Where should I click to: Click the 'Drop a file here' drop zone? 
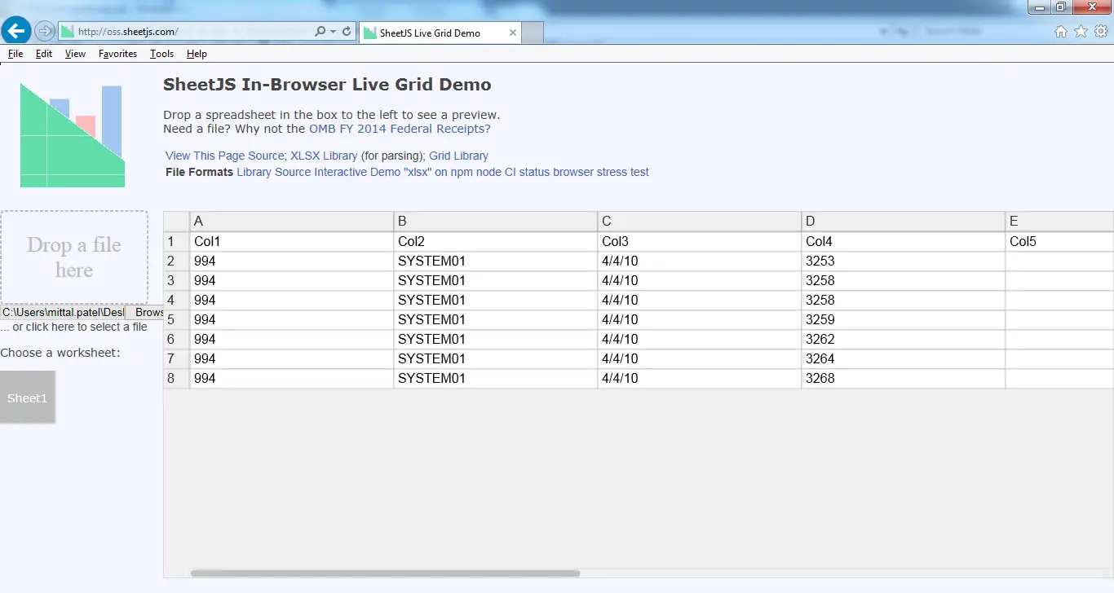click(x=74, y=257)
